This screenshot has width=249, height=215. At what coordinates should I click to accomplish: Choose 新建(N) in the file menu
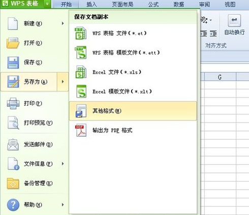tap(35, 23)
